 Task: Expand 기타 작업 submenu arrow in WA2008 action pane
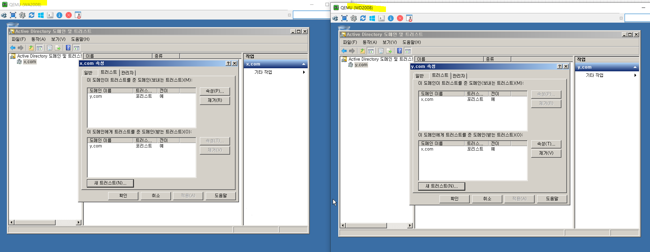click(x=304, y=72)
